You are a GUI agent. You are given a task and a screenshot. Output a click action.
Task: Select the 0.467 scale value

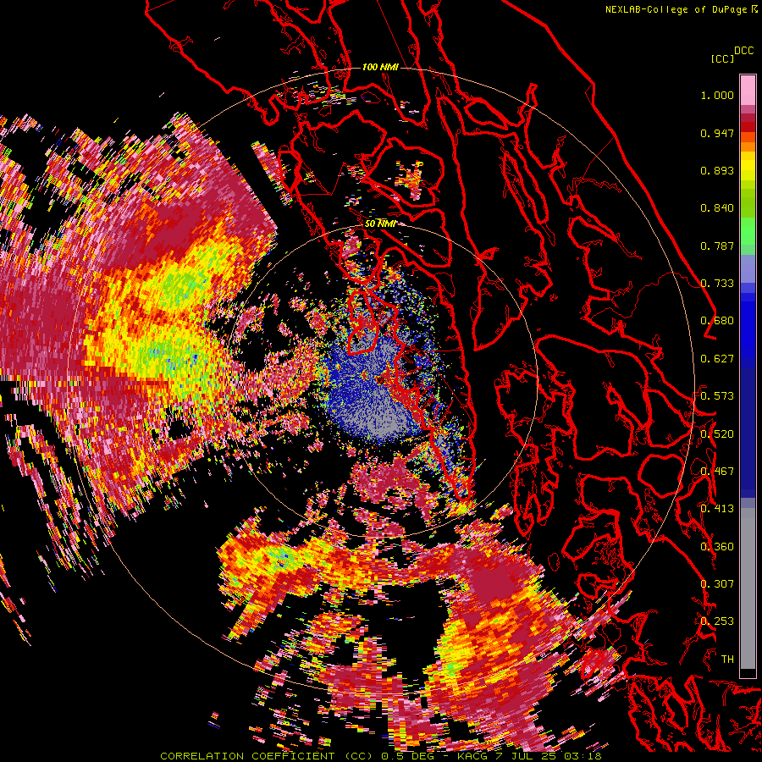(717, 472)
